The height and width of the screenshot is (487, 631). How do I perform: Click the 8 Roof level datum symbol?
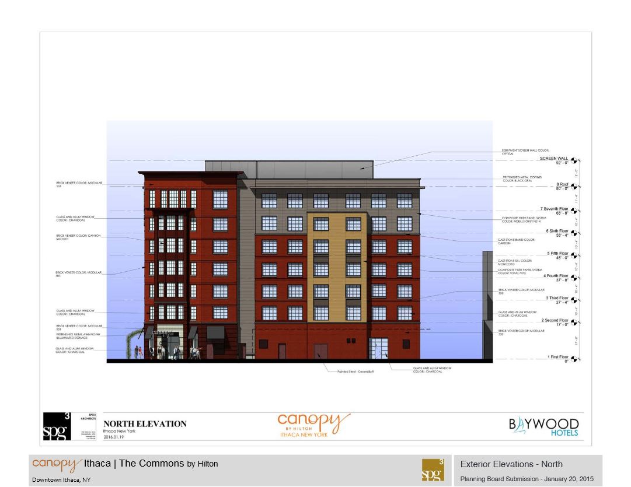[x=574, y=187]
